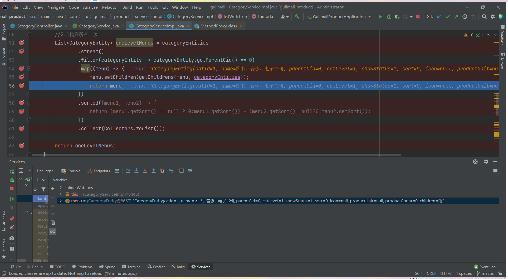This screenshot has height=279, width=508.
Task: Go to next highlighted error arrow
Action: 495,35
